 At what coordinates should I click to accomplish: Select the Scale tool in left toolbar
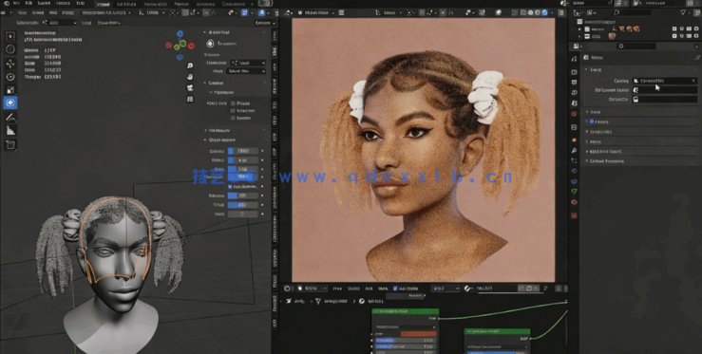click(10, 90)
